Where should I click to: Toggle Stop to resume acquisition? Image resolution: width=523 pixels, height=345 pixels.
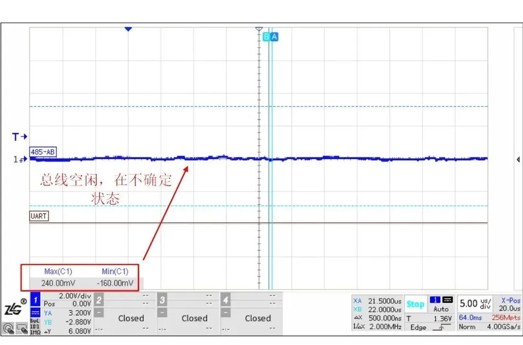tap(416, 304)
